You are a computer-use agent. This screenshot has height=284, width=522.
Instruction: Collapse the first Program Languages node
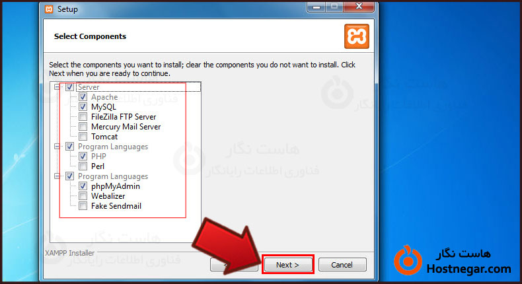(57, 147)
